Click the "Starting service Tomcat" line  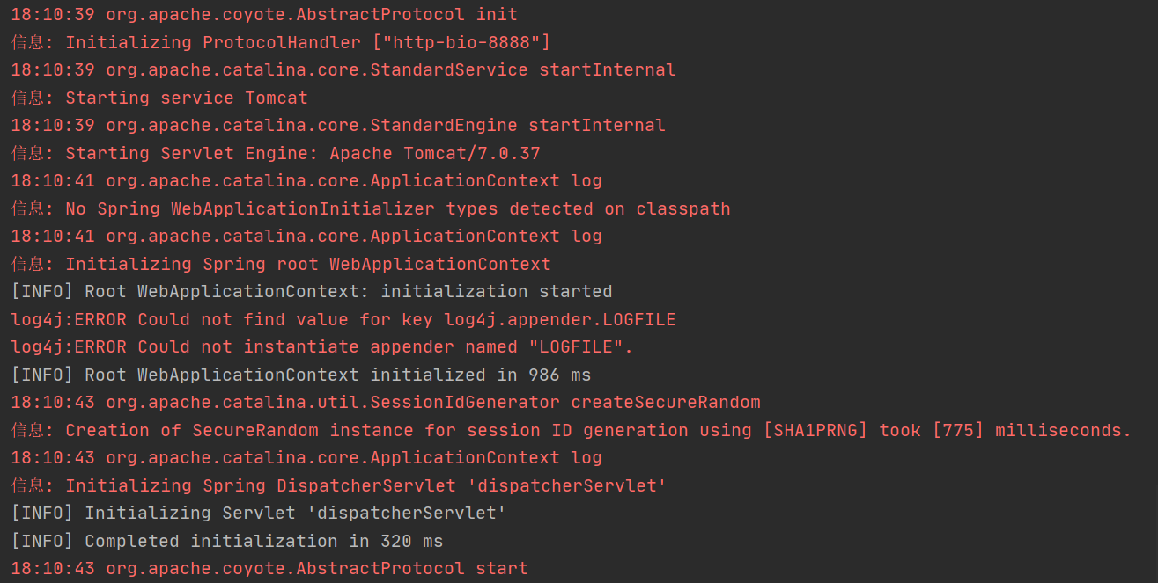tap(159, 98)
